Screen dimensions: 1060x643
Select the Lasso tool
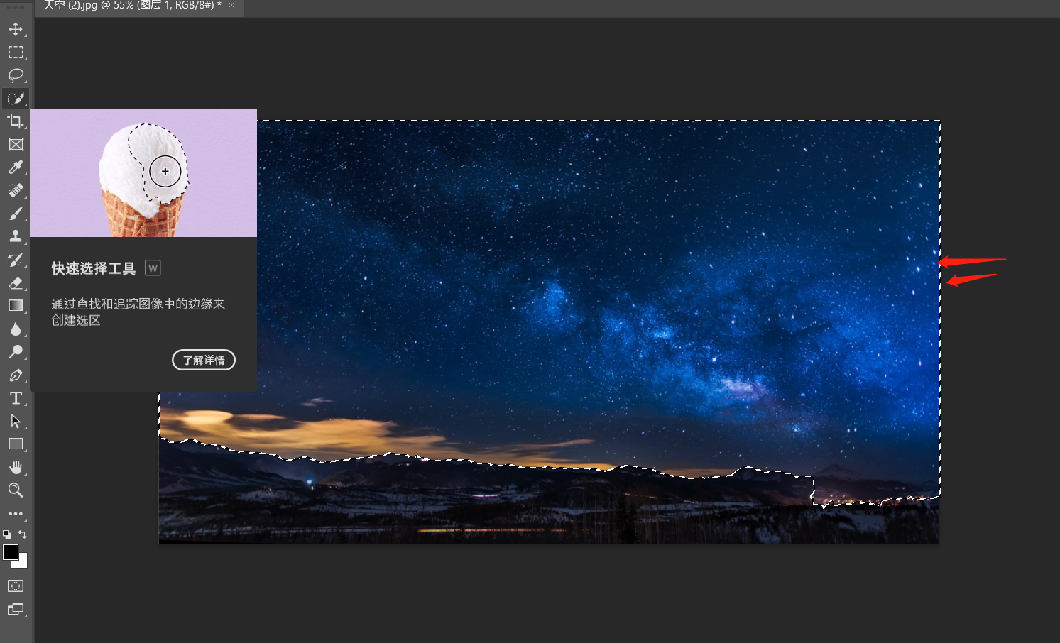(x=16, y=75)
